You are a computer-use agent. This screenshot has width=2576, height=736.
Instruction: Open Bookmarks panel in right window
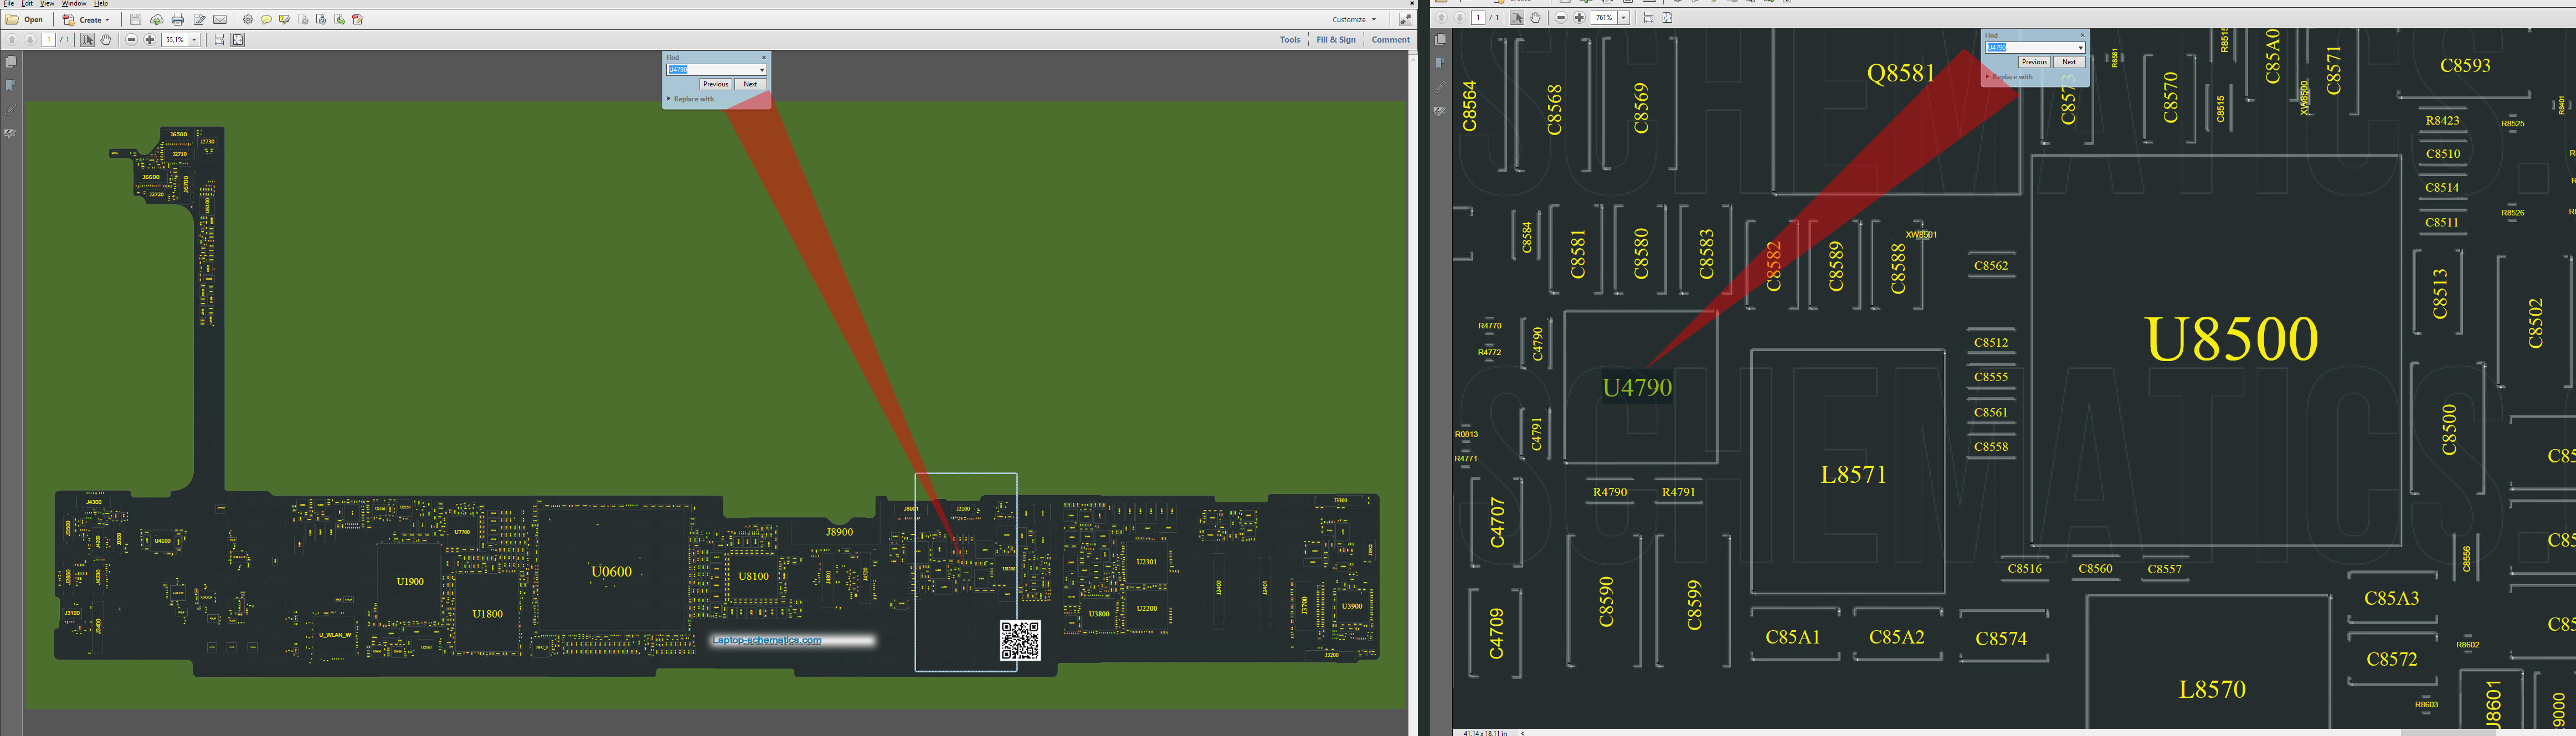pyautogui.click(x=1441, y=64)
